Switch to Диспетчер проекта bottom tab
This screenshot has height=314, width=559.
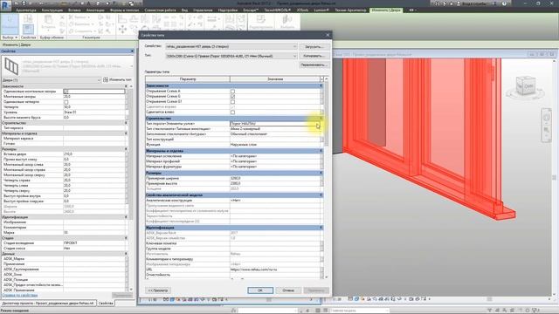48,304
